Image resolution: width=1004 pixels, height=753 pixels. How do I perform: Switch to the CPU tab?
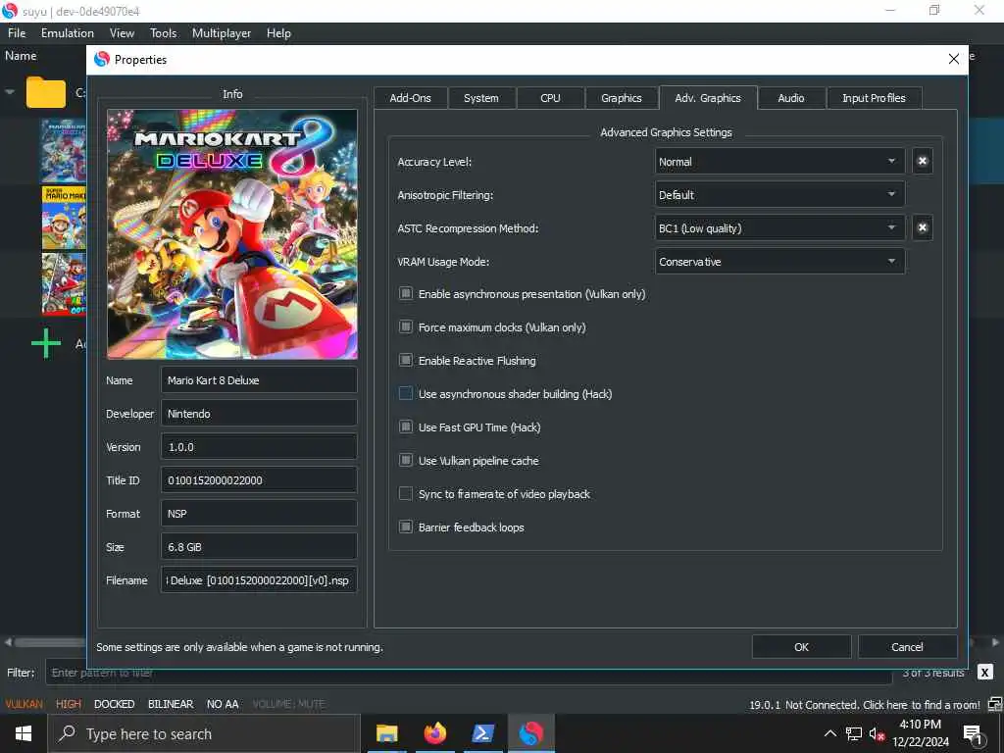point(550,98)
